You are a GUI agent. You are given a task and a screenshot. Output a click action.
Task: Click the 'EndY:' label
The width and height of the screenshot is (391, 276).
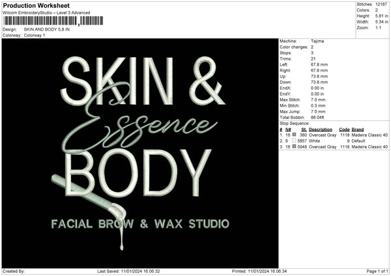tap(285, 94)
